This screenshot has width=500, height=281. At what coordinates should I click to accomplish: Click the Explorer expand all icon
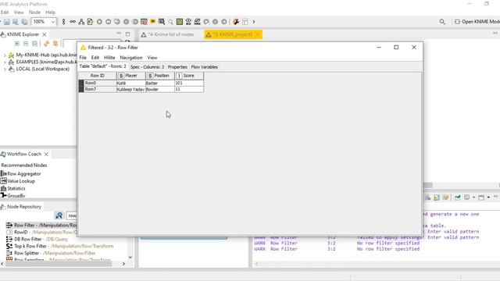(17, 44)
